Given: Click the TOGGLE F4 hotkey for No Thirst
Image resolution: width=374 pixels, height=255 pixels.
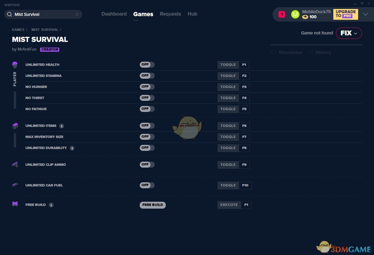Looking at the screenshot, I should click(233, 98).
